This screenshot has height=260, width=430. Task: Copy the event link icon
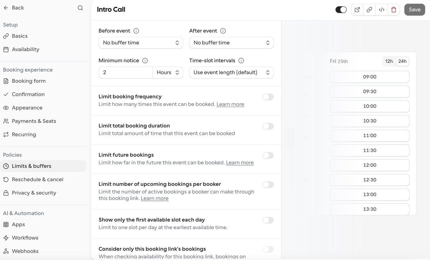point(369,10)
